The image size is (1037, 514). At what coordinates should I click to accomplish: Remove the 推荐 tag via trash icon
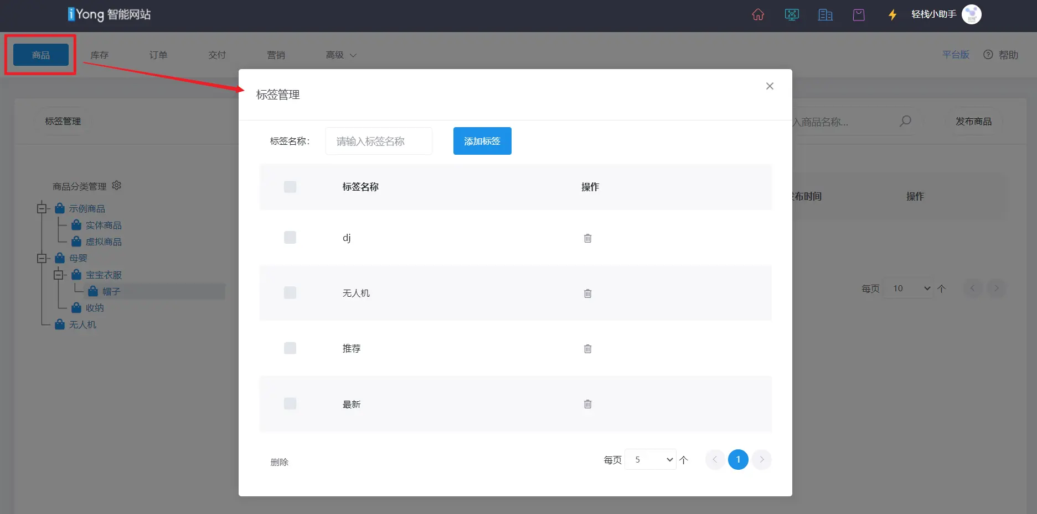(587, 349)
